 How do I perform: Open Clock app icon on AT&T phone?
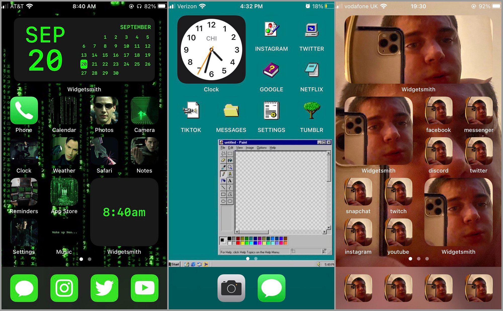(24, 151)
